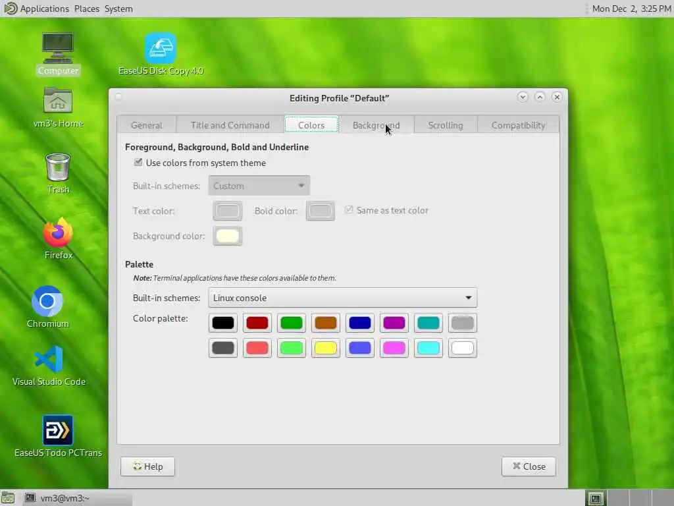Roll up dialog with down-chevron title button
This screenshot has height=506, width=674.
(523, 97)
